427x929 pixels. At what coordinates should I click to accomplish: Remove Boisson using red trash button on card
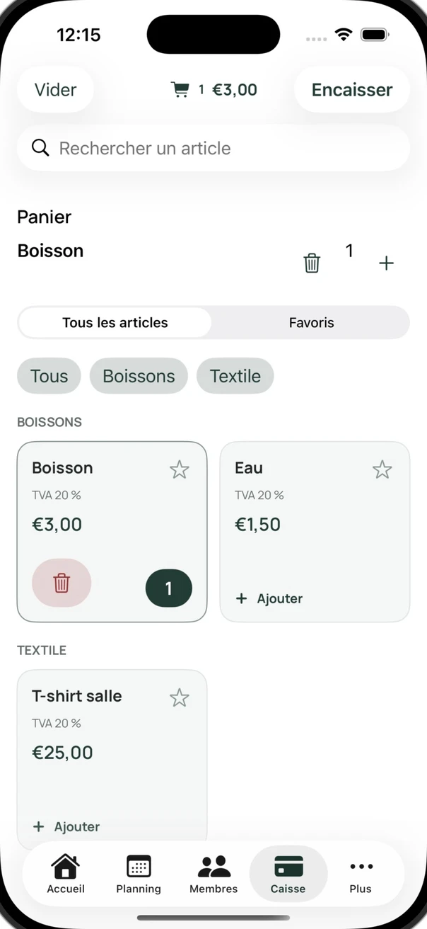tap(62, 583)
